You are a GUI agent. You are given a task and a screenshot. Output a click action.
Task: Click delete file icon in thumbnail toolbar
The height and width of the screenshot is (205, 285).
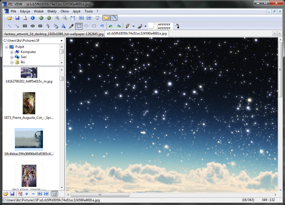20,194
